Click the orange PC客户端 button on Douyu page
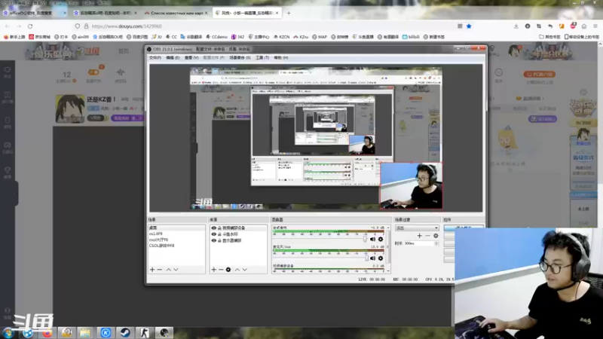The height and width of the screenshot is (339, 603). pos(539,74)
